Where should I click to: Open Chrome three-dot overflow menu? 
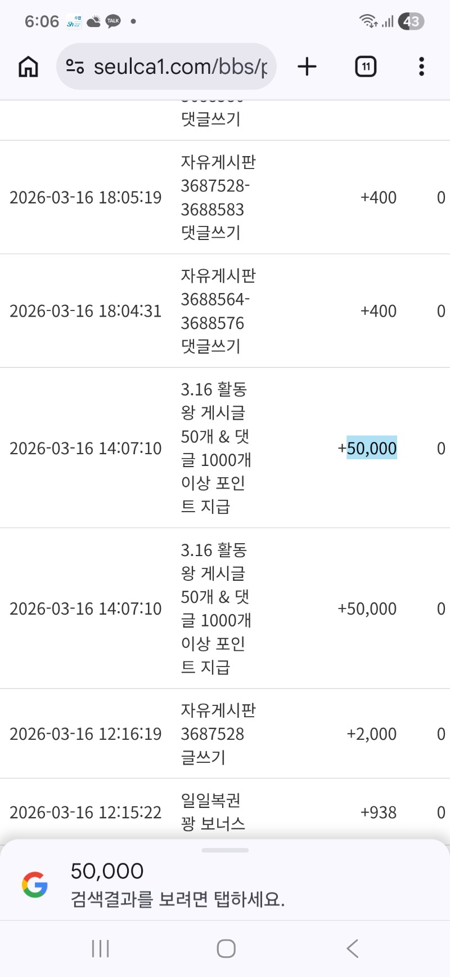tap(421, 66)
